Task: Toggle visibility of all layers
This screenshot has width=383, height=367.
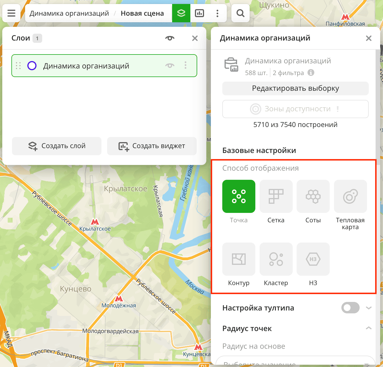Action: (x=170, y=38)
